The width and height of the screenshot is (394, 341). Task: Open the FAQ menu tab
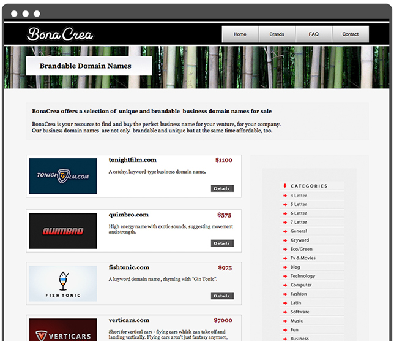314,34
